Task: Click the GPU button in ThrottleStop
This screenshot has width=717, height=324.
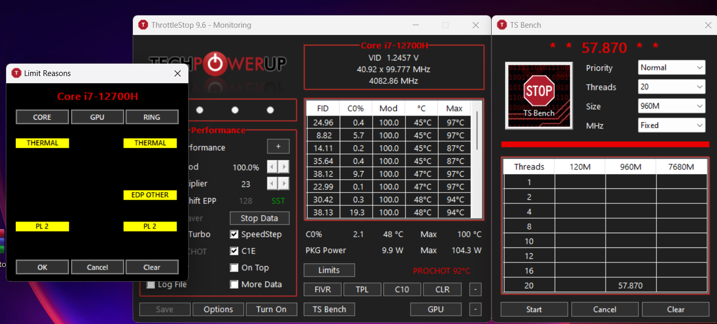Action: click(436, 309)
